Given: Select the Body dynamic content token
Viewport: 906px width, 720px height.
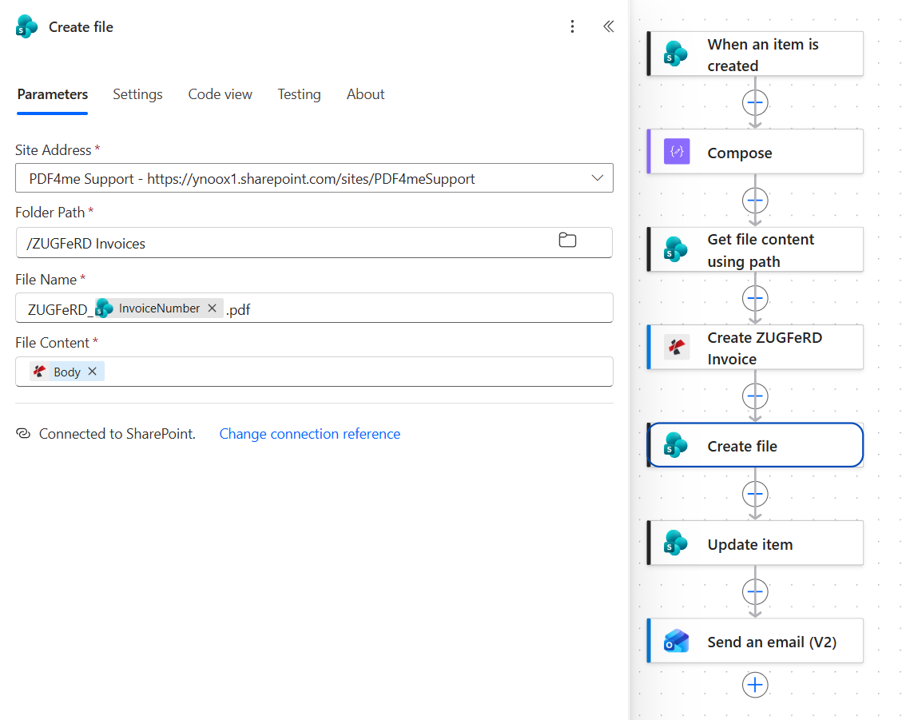Looking at the screenshot, I should 66,372.
